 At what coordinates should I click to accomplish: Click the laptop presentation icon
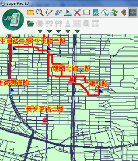[86, 12]
